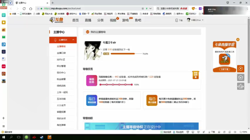250x140 pixels.
Task: Click 立即下载 on the 直播伴侣 ad
Action: 225,69
